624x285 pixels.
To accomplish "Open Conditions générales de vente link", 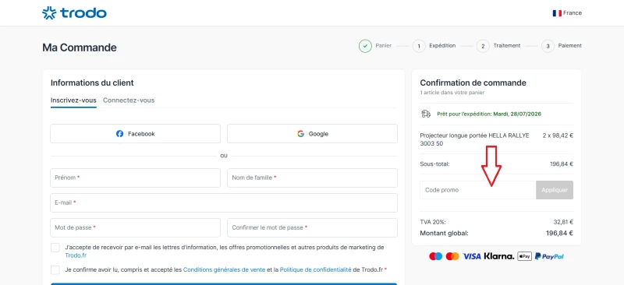I will click(224, 269).
